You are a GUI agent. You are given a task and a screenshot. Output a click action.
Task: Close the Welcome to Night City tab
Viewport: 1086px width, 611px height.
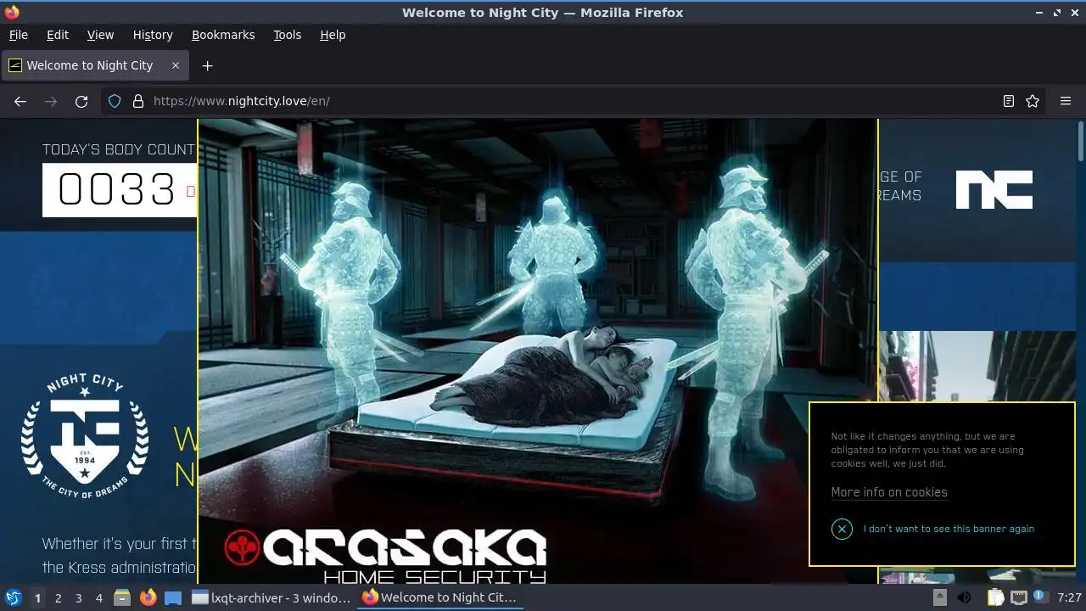pyautogui.click(x=176, y=65)
